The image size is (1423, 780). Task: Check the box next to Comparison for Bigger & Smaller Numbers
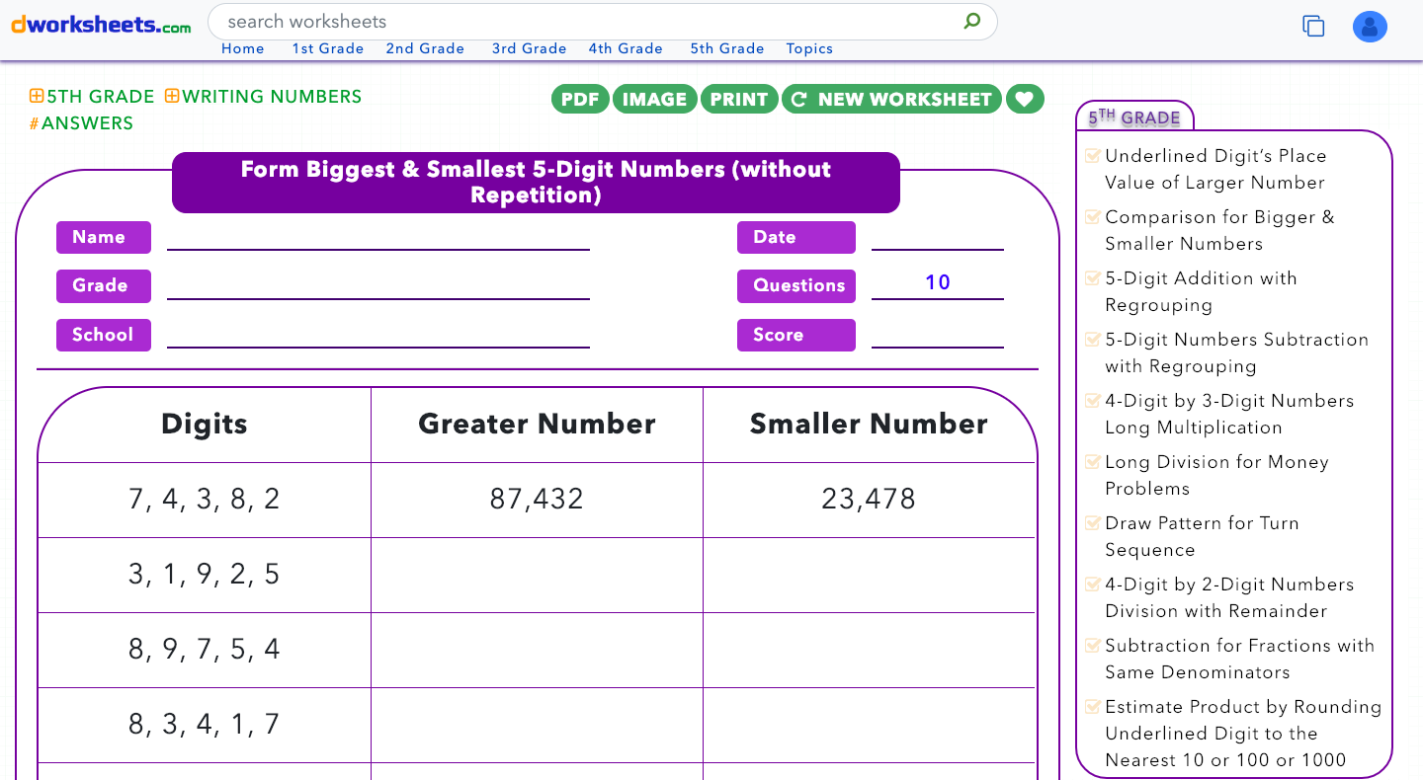(x=1093, y=216)
